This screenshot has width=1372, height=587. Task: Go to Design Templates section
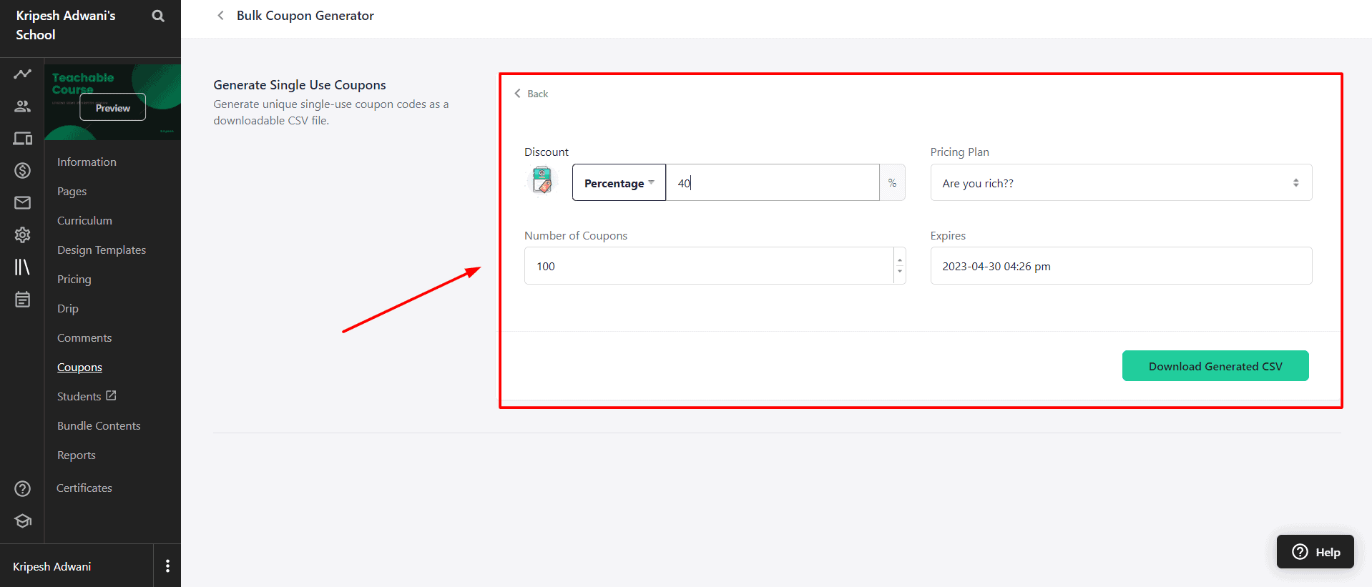pos(102,250)
